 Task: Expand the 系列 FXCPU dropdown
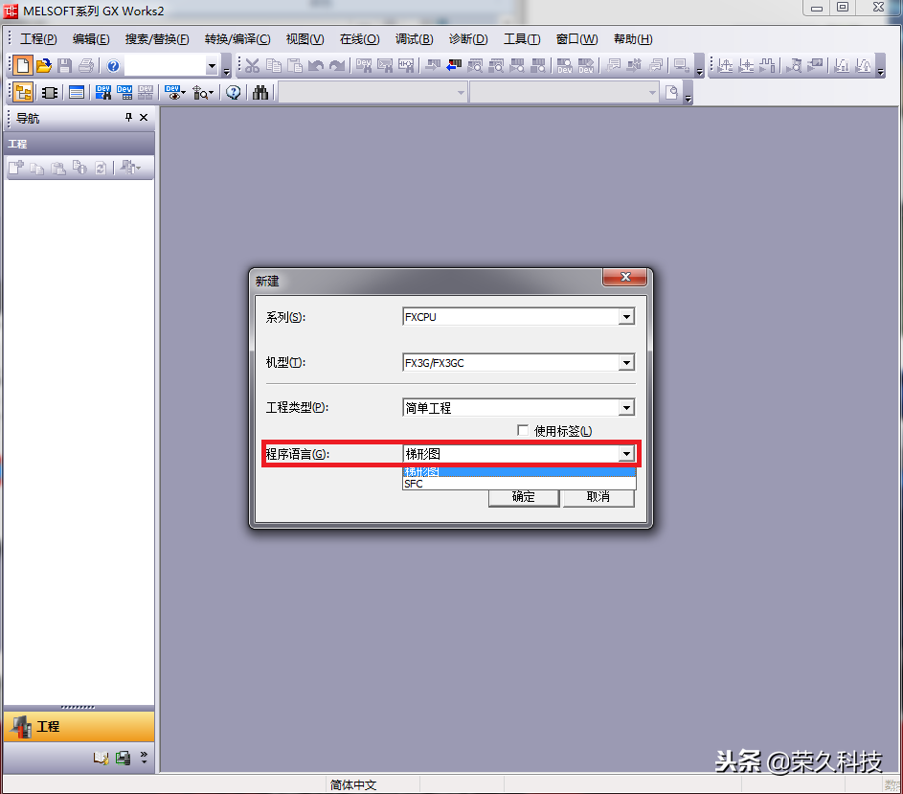626,317
